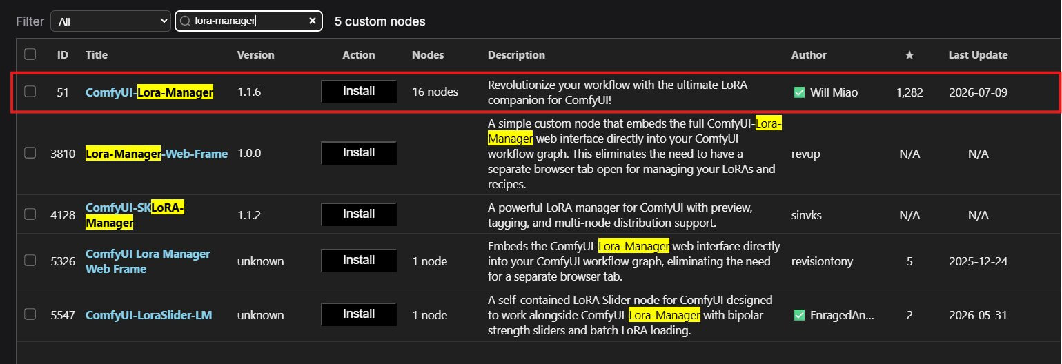Sort by the Action column header
This screenshot has width=1062, height=364.
click(x=359, y=54)
